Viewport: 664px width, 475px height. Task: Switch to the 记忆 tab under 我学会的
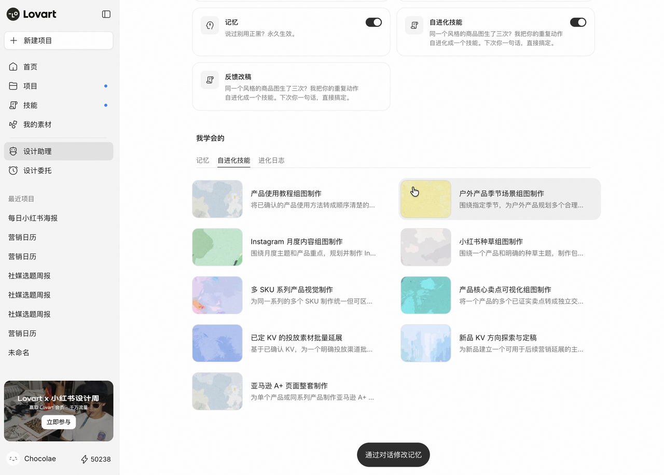tap(203, 160)
